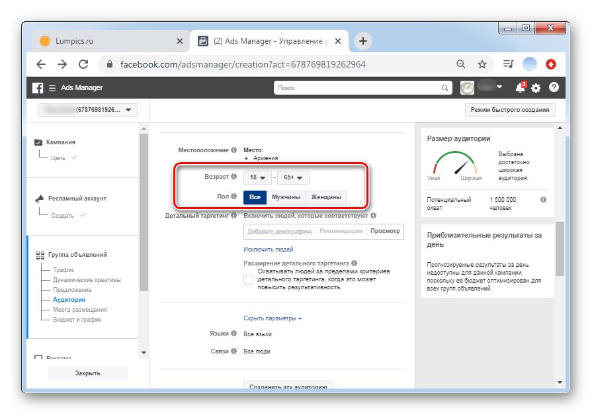Screen dimensions: 592x415
Task: Go to Аудитория in sidebar
Action: (x=69, y=299)
